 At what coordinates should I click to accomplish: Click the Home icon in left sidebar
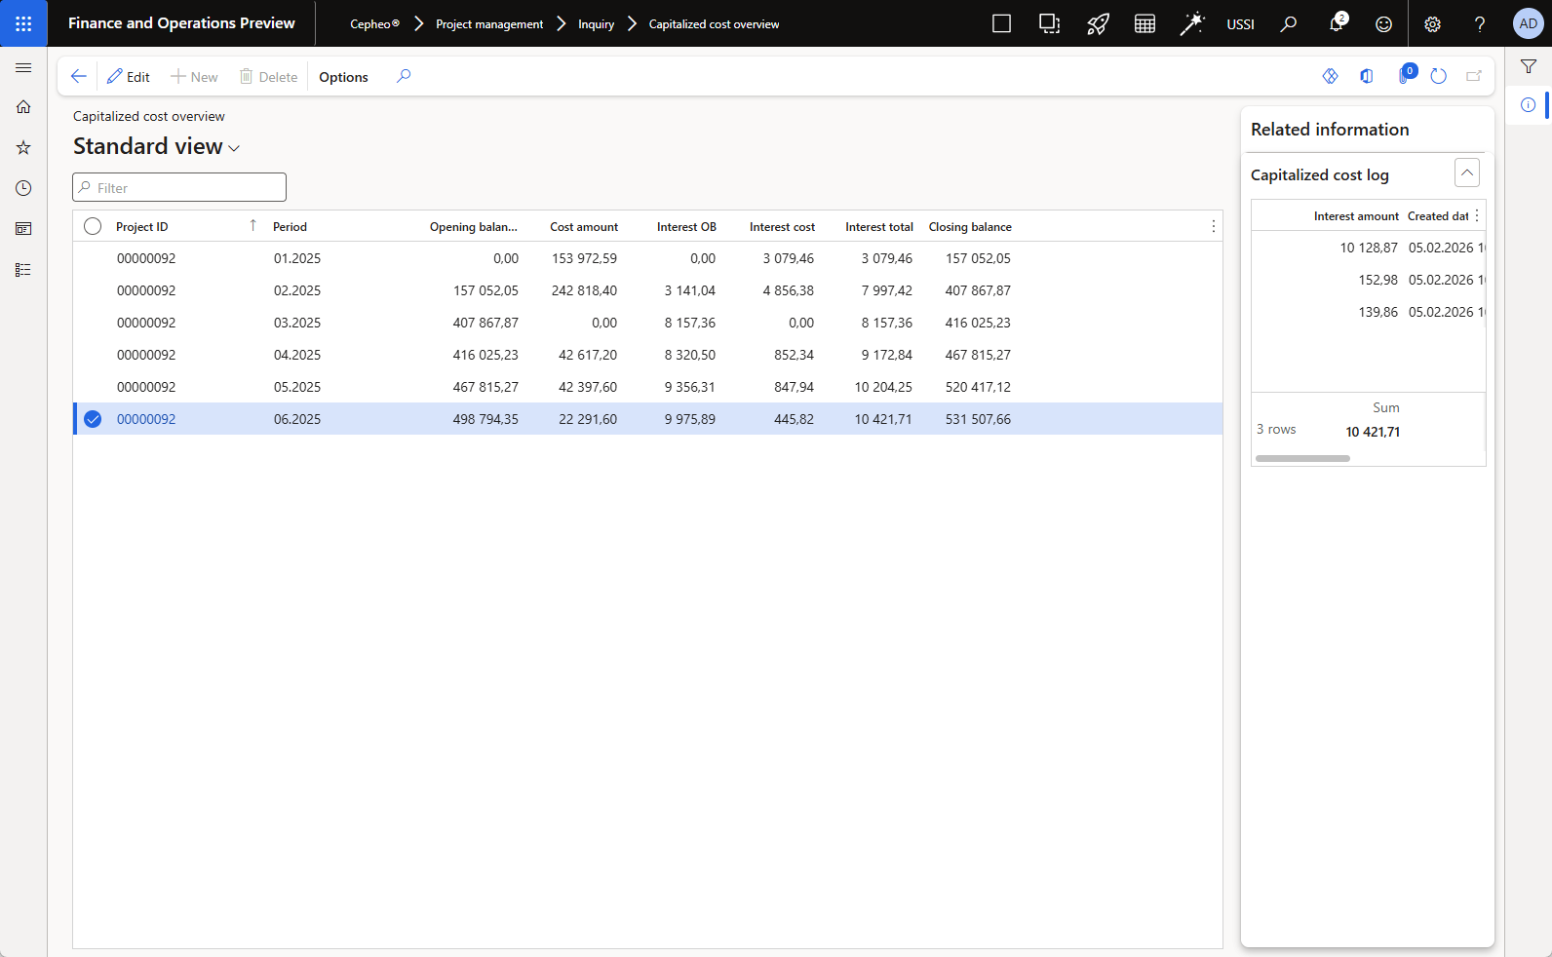(23, 107)
